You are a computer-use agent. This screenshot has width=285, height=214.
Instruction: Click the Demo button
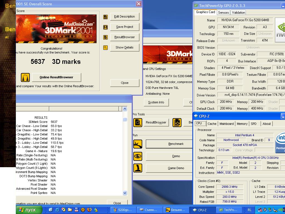169,156
